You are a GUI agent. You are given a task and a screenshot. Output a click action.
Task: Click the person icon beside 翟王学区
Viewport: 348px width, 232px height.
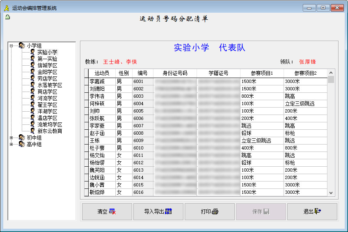(33, 105)
